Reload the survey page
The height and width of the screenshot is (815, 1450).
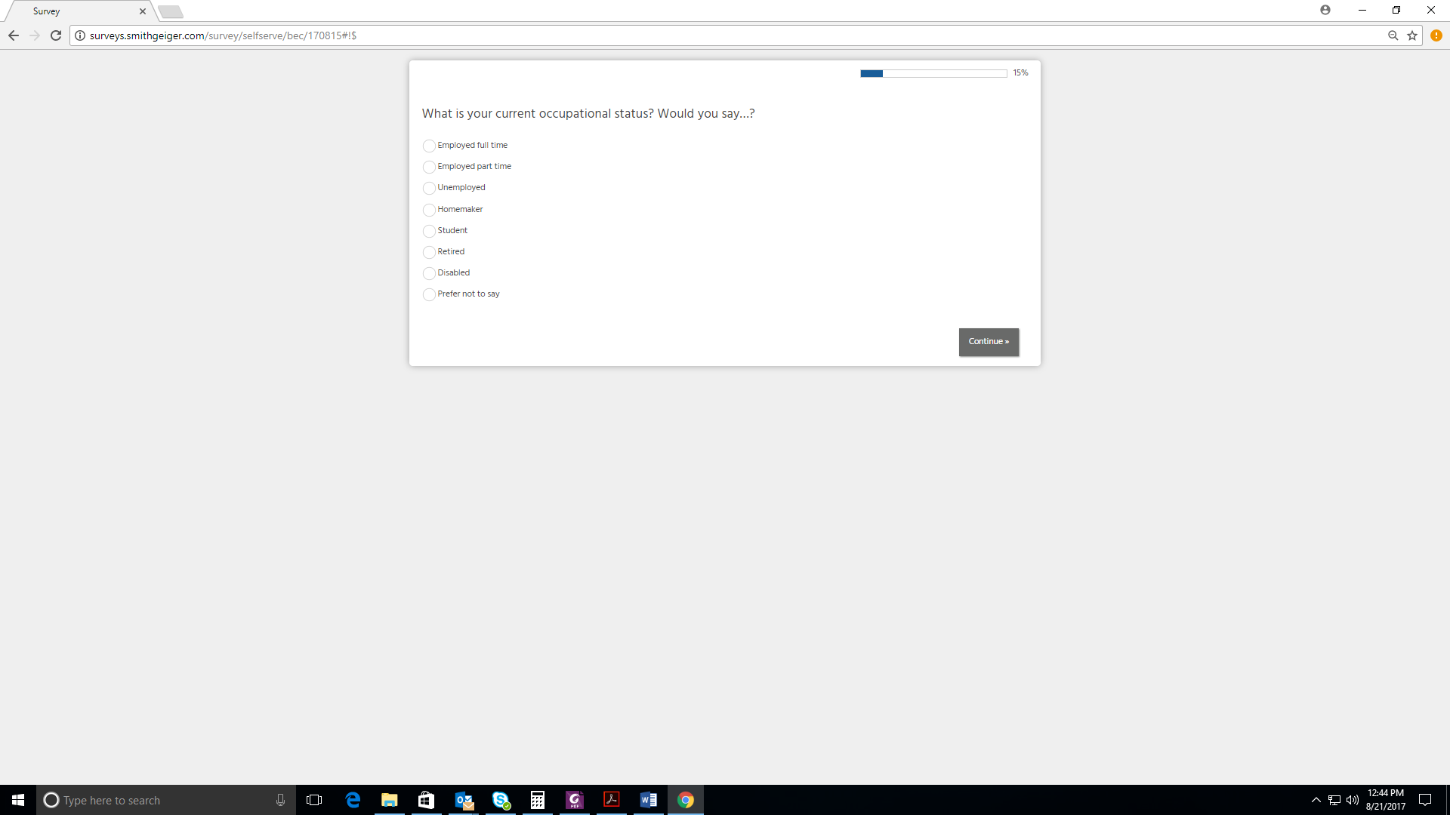point(56,35)
